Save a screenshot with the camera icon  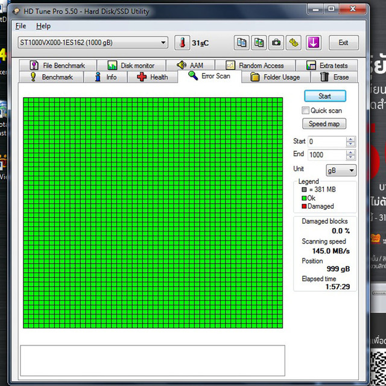pos(276,43)
